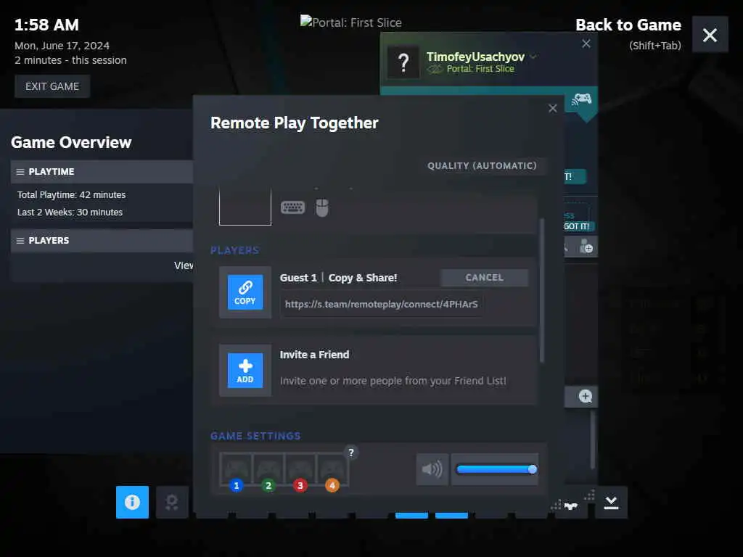Click the PLAYERS section handle icon
The height and width of the screenshot is (557, 743).
(20, 241)
